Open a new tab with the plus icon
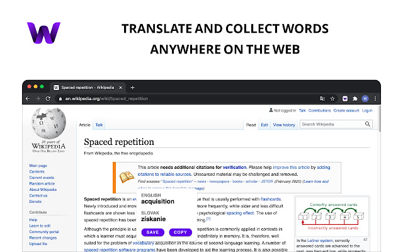403x252 pixels. (x=132, y=88)
